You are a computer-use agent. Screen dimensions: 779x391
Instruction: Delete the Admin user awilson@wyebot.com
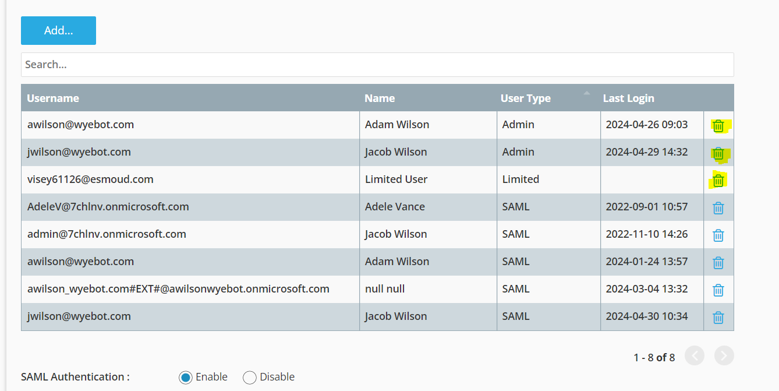click(x=718, y=125)
